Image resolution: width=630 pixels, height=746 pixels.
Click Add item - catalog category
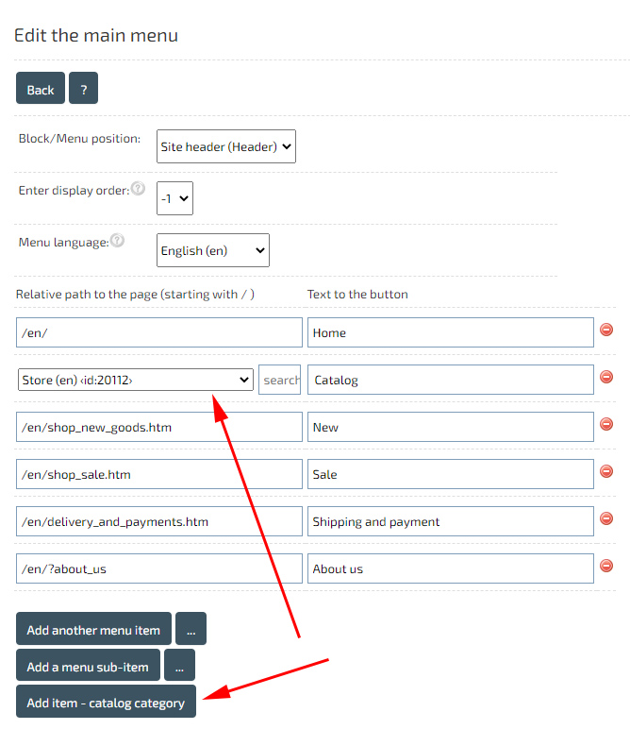pyautogui.click(x=106, y=703)
